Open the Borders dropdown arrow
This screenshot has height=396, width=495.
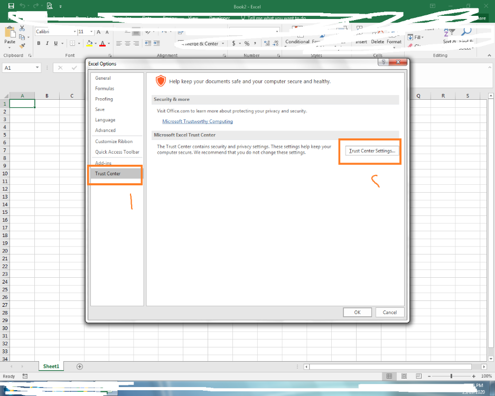pos(79,43)
